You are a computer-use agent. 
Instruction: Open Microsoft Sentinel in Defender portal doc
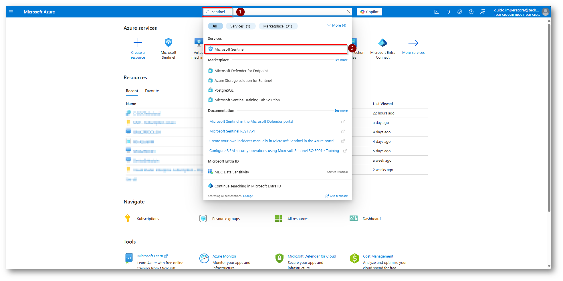pos(251,122)
